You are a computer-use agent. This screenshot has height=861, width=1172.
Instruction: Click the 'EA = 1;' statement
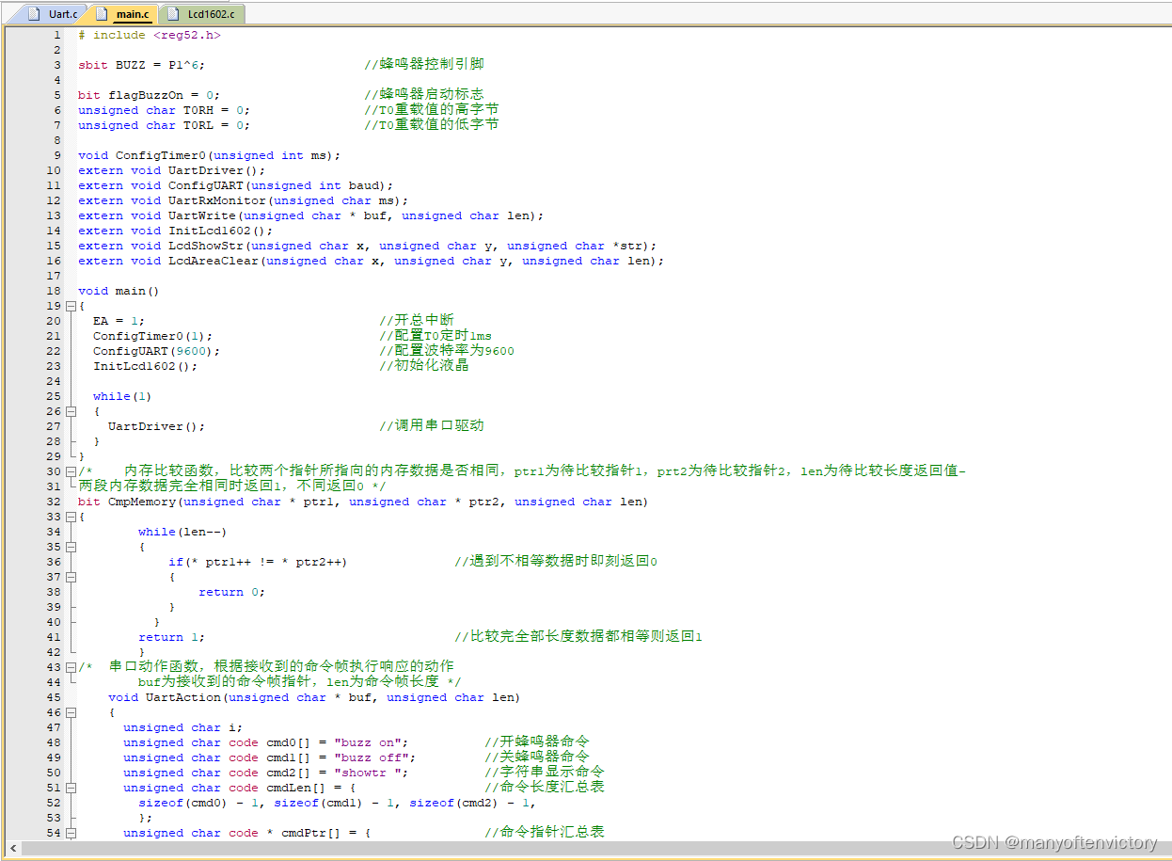pyautogui.click(x=119, y=321)
